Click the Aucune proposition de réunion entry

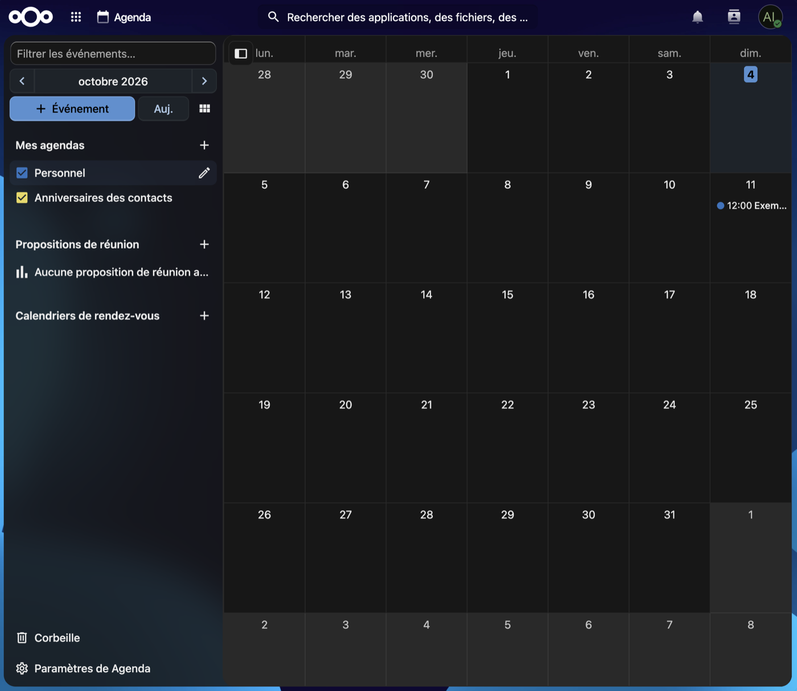pyautogui.click(x=113, y=272)
